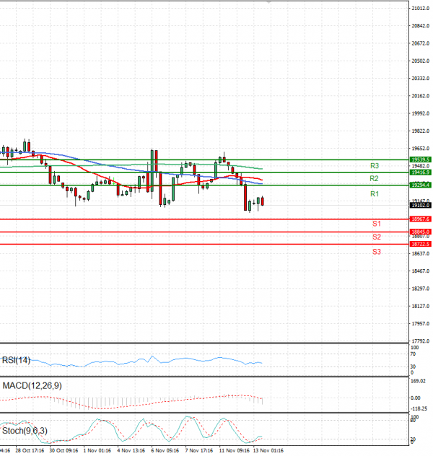
Task: Select the 19539.5 price tag
Action: tap(421, 159)
